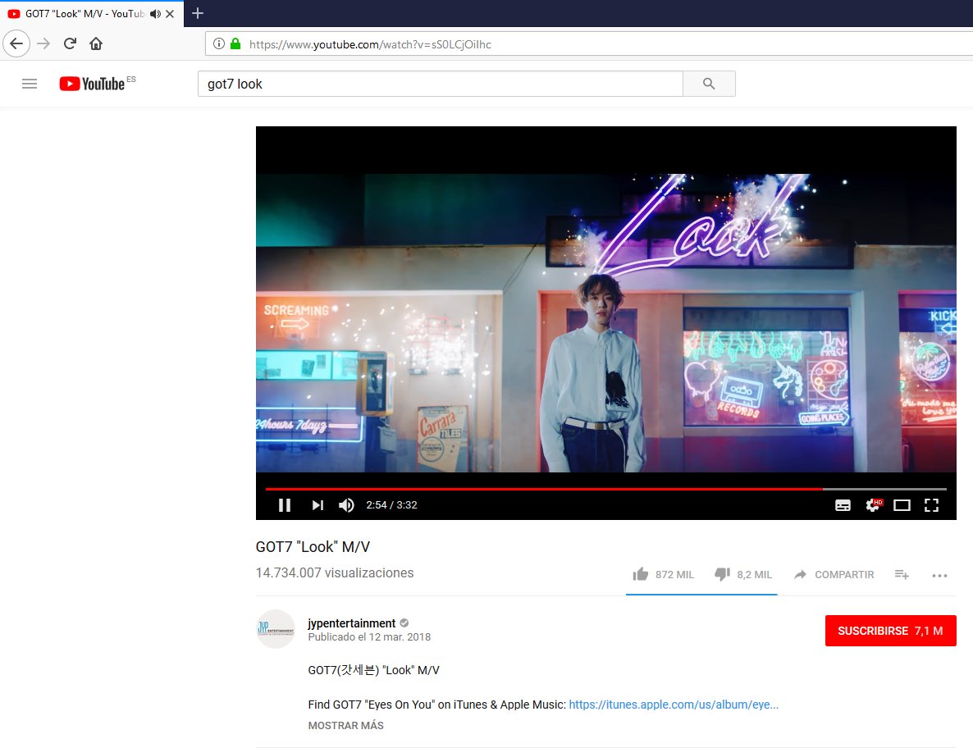Screen dimensions: 973x748
Task: Toggle subtitles in the player
Action: coord(843,505)
